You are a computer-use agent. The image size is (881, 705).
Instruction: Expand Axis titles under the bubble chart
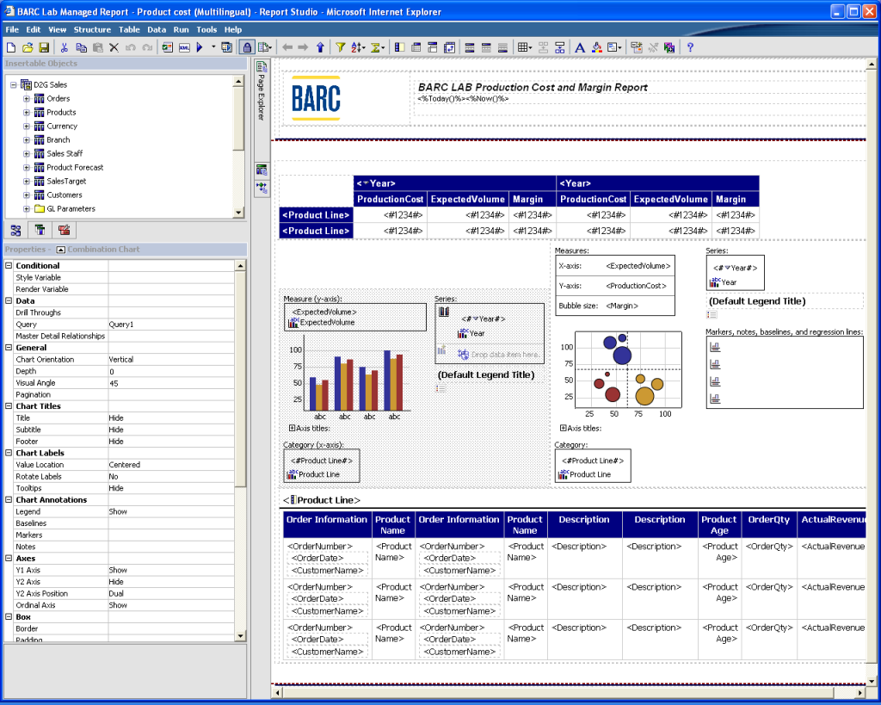coord(563,428)
